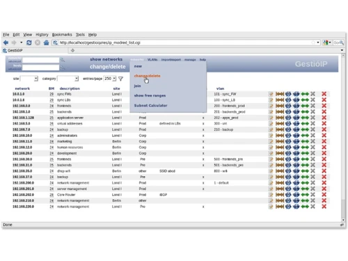Open the VLANs top menu
The height and width of the screenshot is (261, 348).
(152, 60)
